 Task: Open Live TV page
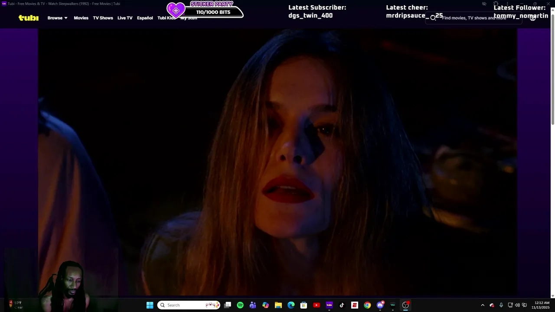pos(125,18)
